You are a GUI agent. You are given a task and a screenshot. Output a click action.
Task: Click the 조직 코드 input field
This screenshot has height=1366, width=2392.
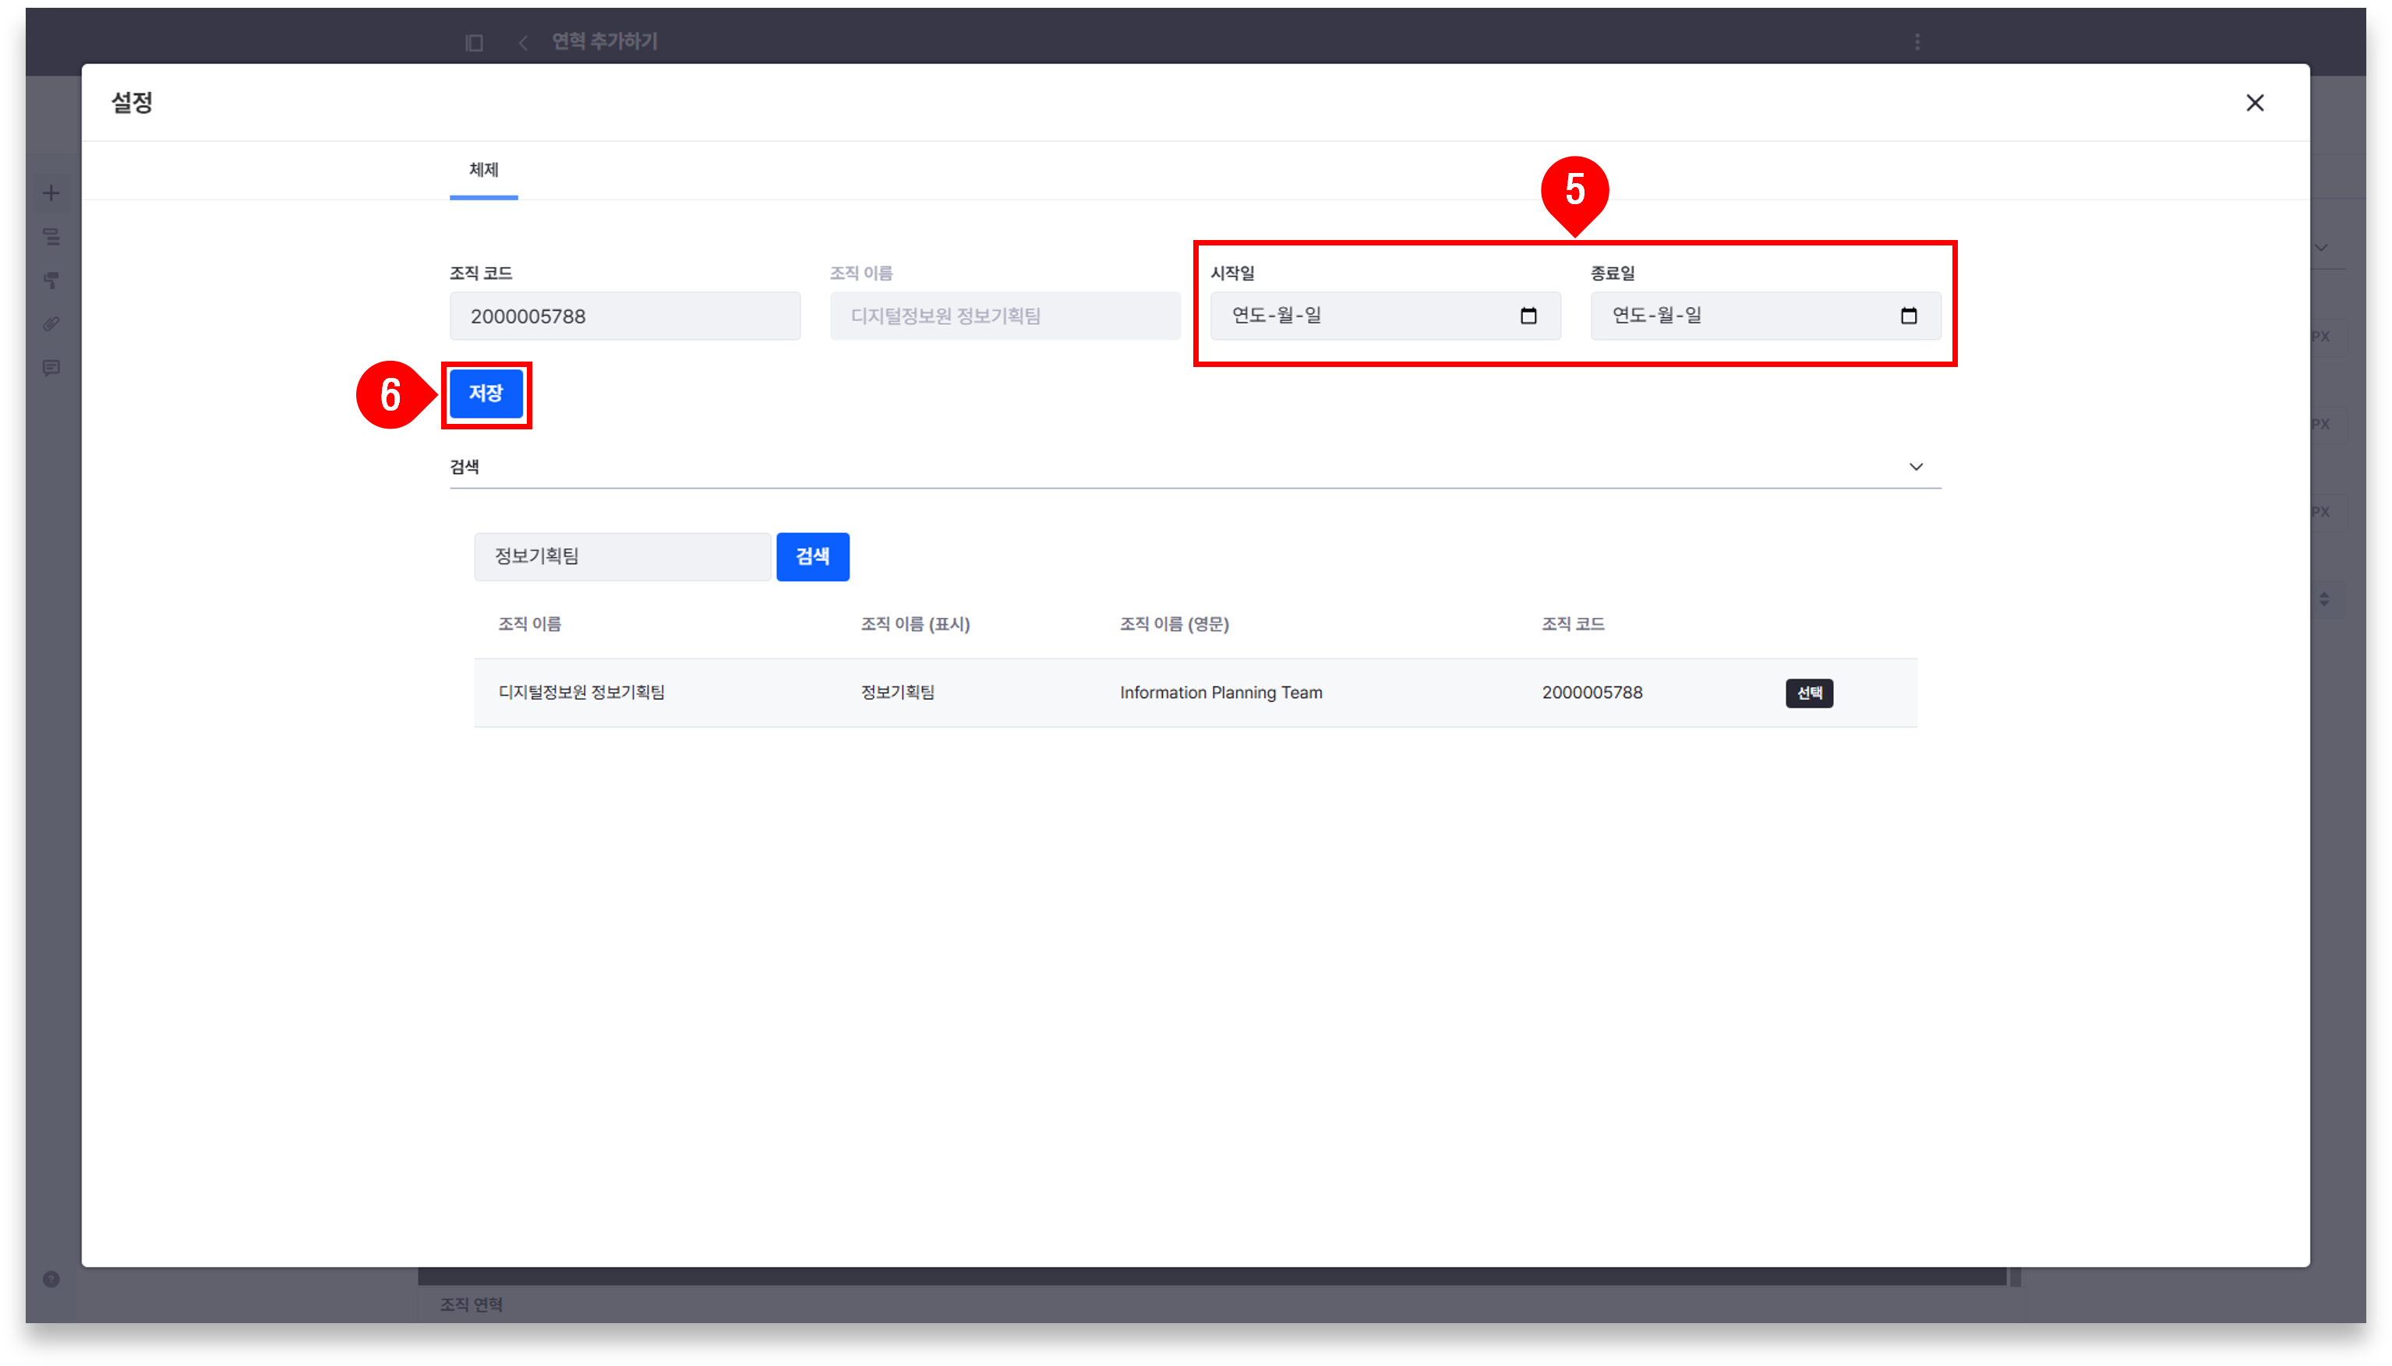[624, 316]
